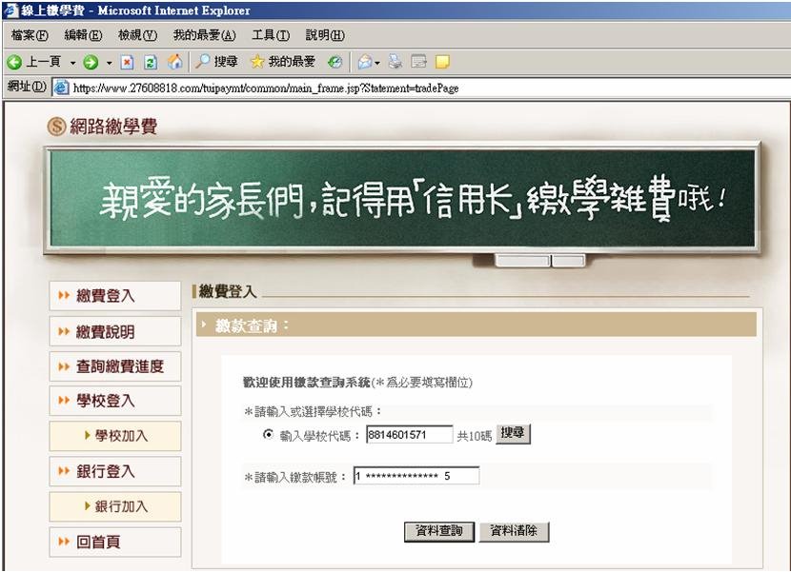Click the Refresh page icon
Screen dimensions: 791x572
[x=150, y=62]
